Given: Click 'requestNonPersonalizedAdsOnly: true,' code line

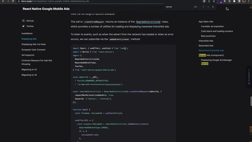Looking at the screenshot, I should click(x=94, y=95).
